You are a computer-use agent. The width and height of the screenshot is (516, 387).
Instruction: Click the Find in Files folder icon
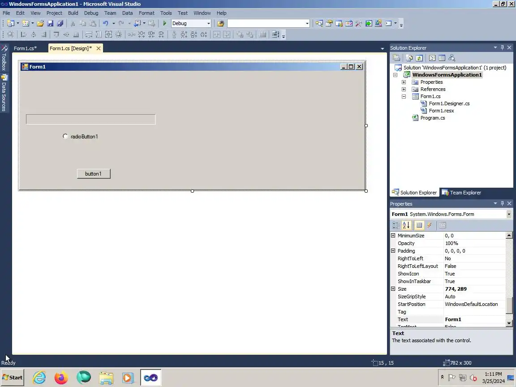tap(220, 23)
